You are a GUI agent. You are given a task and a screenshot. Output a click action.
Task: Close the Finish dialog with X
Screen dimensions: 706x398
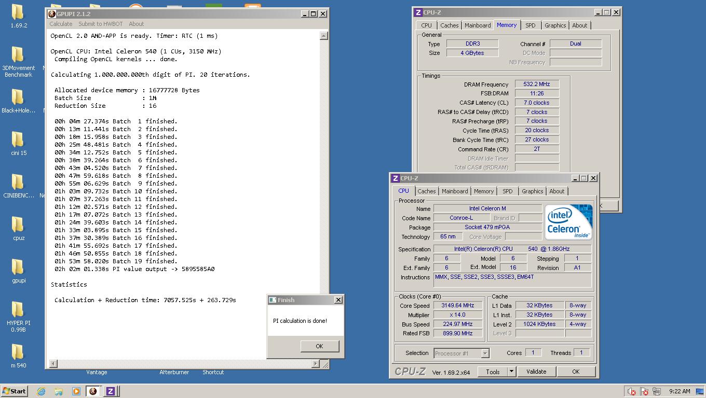pyautogui.click(x=338, y=300)
